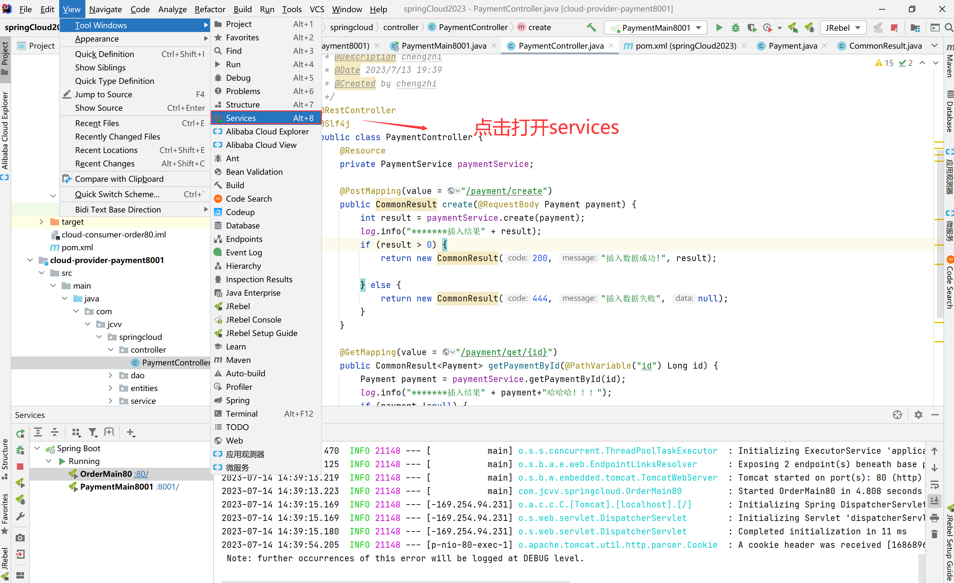Click /payment/create URL mapping in code

(x=504, y=191)
